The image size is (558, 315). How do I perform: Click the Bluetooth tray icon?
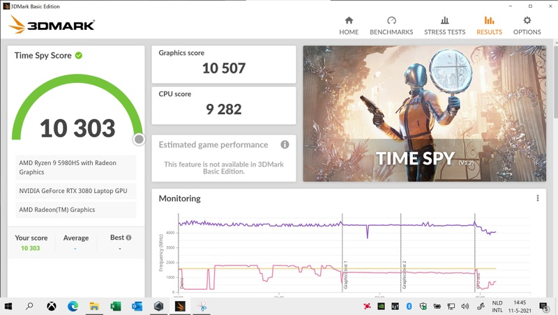pos(409,306)
